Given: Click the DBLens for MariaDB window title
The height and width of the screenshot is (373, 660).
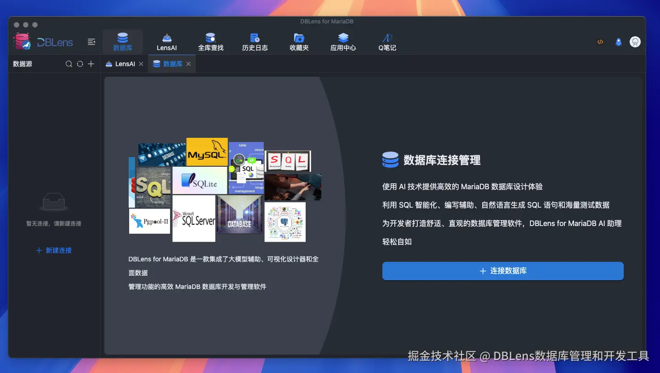Looking at the screenshot, I should click(x=327, y=22).
